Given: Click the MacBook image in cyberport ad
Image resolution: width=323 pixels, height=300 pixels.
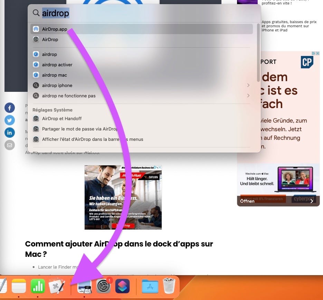Looking at the screenshot, I should [295, 179].
